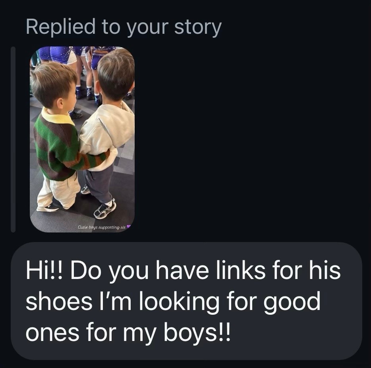Click the vertical reply indicator bar
The width and height of the screenshot is (371, 368).
pos(13,139)
